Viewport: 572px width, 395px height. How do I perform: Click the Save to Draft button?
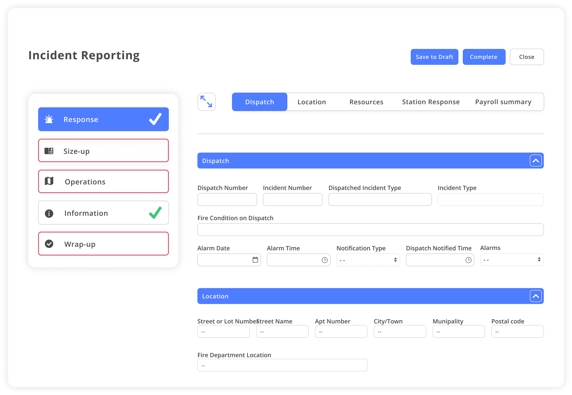pos(434,57)
